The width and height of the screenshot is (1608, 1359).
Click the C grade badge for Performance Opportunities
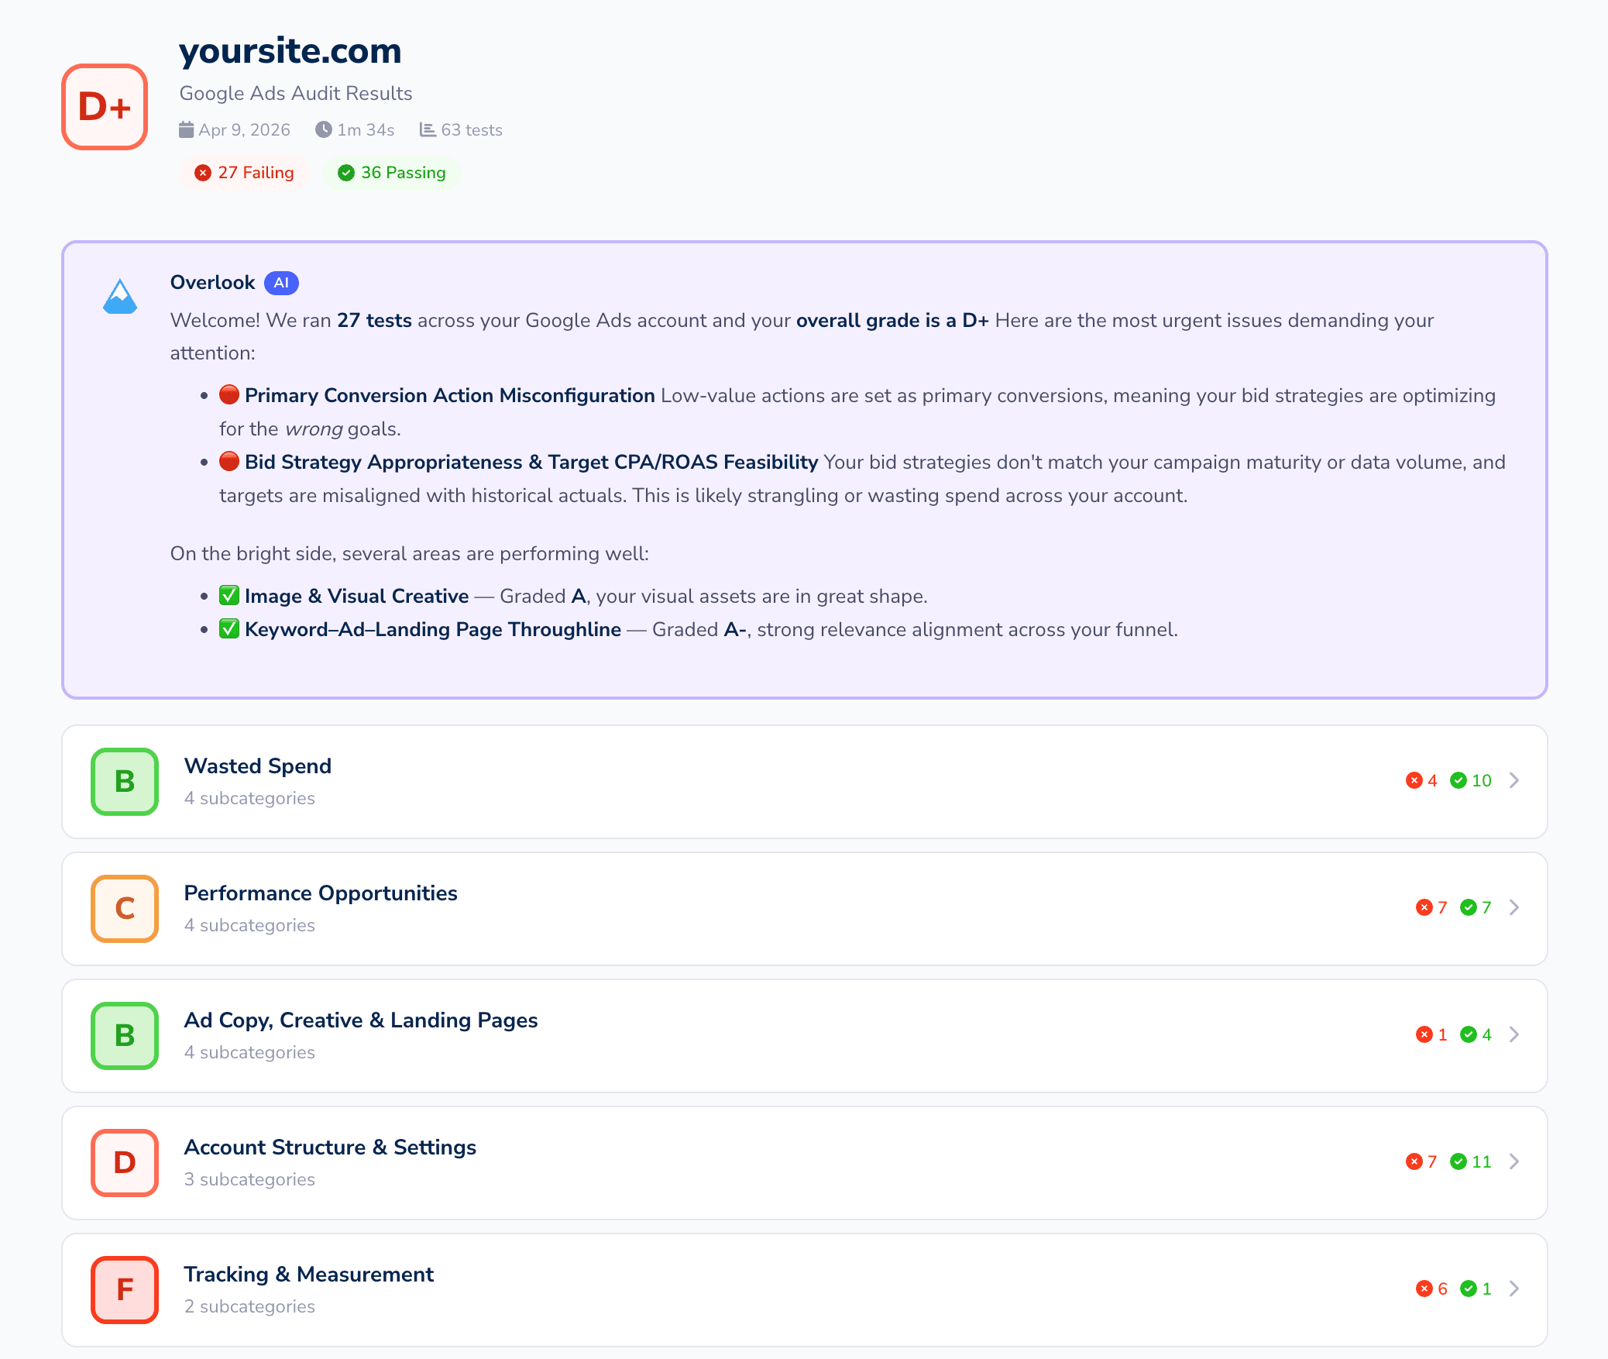pyautogui.click(x=124, y=909)
